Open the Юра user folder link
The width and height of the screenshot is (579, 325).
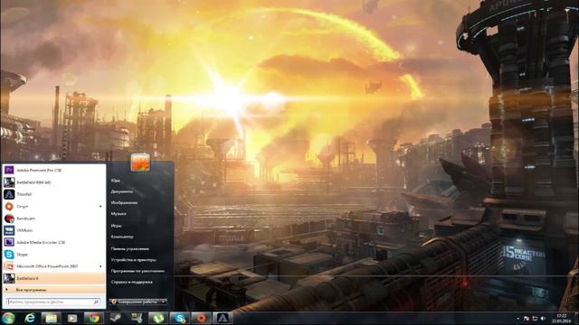tap(115, 181)
